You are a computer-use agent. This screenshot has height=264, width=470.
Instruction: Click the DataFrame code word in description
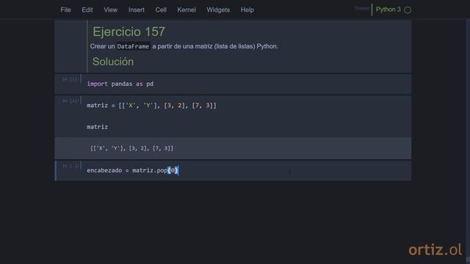[133, 46]
